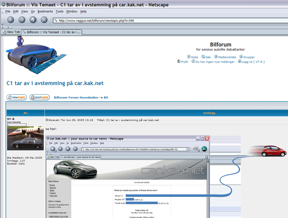Click VT-R's avatar image of car and jet
288x218 pixels.
[x=25, y=138]
